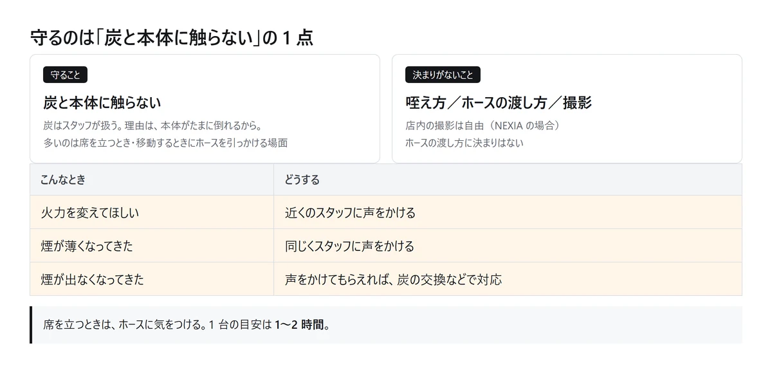Image resolution: width=772 pixels, height=368 pixels.
Task: Select the cell 煙が薄くなってきた
Action: [x=152, y=246]
